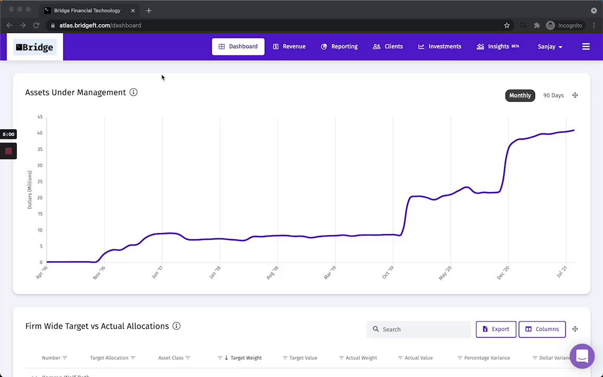Open filter menu for Number column

[x=64, y=358]
